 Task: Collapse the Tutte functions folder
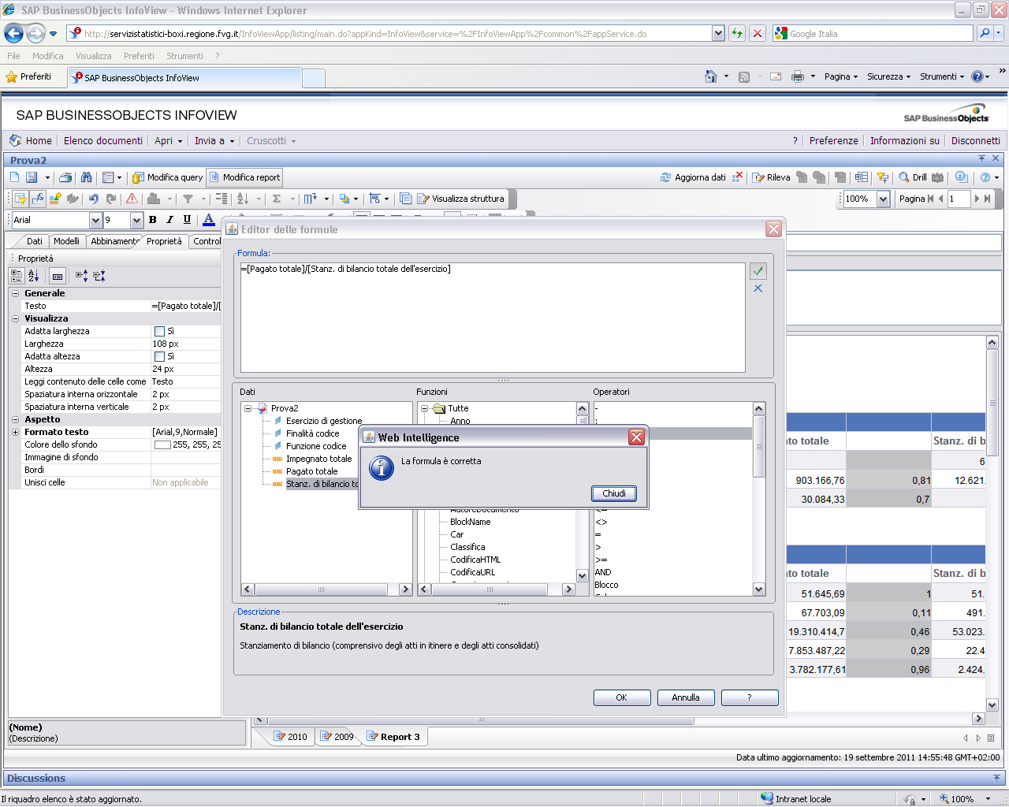coord(424,408)
